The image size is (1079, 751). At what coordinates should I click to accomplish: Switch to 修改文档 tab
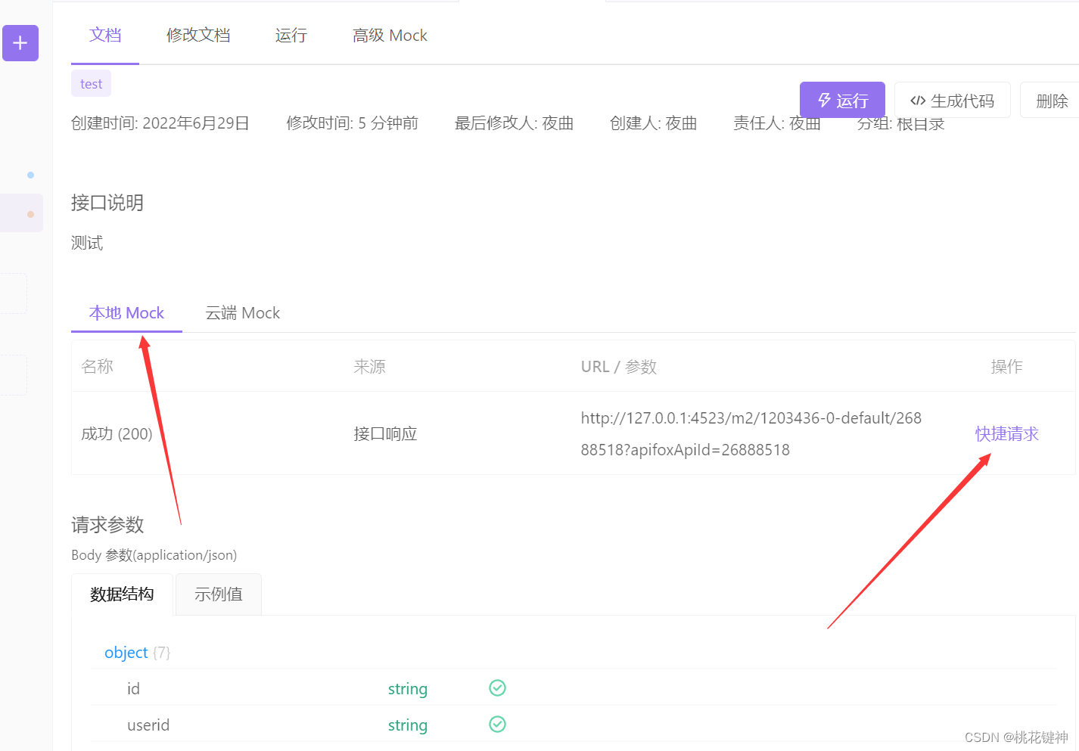(198, 36)
